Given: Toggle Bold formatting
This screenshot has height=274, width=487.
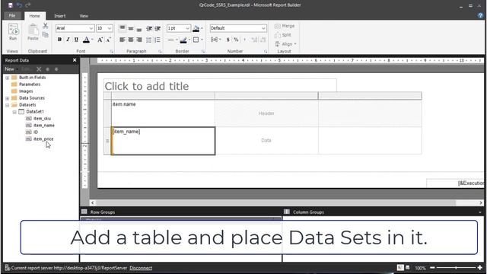Looking at the screenshot, I should [x=59, y=40].
